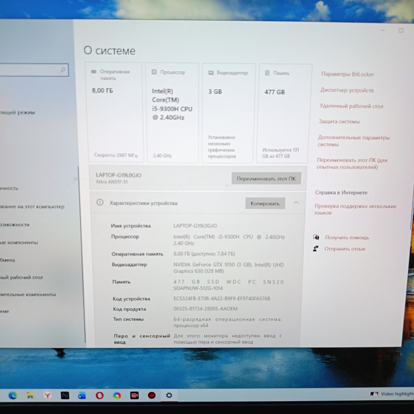This screenshot has height=414, width=414.
Task: Maximize the settings window
Action: [x=401, y=31]
